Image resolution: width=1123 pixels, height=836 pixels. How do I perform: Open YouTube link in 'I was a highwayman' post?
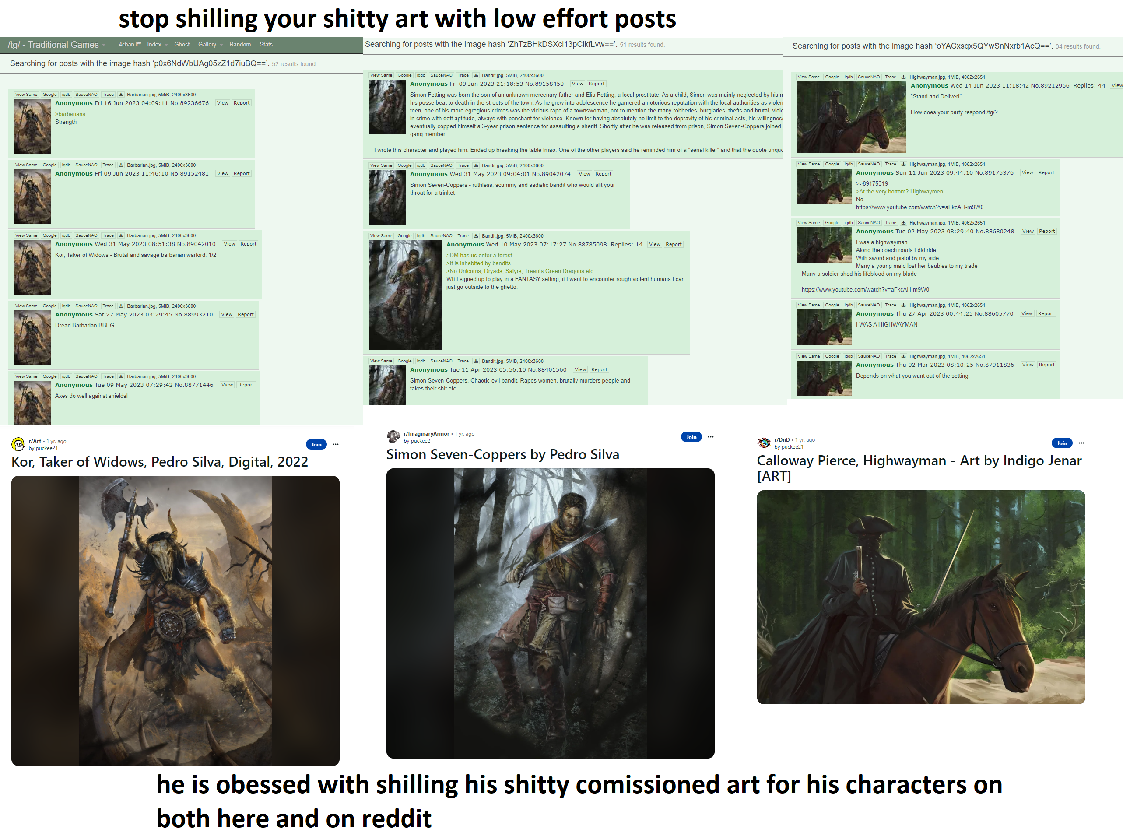tap(865, 289)
